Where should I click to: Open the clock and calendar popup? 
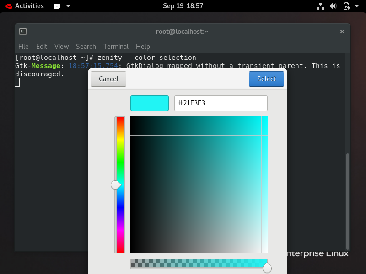click(183, 6)
